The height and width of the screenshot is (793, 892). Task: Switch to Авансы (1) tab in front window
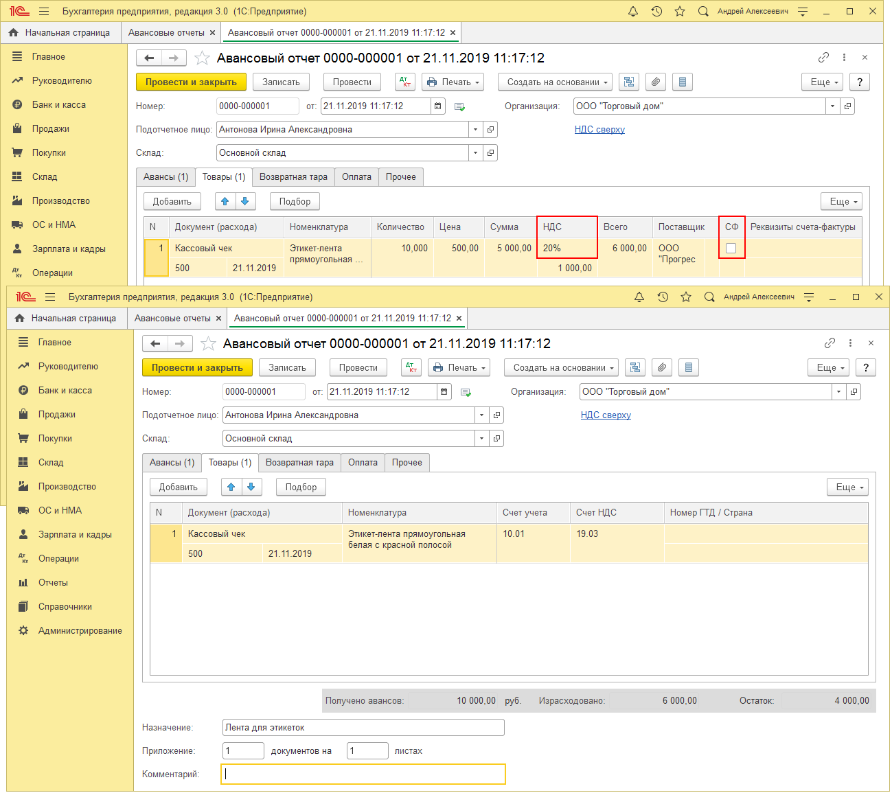click(x=172, y=462)
